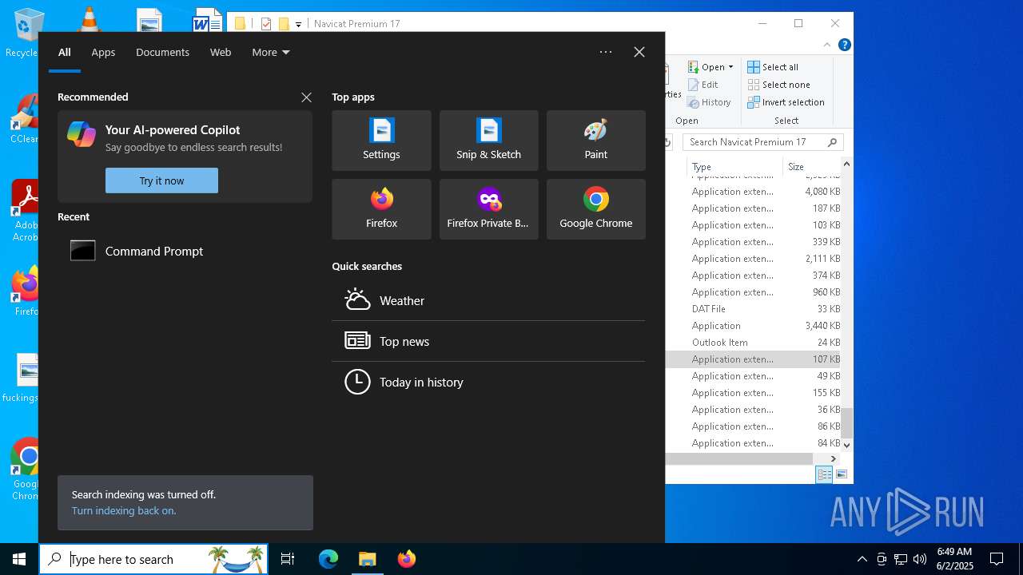Viewport: 1023px width, 575px height.
Task: Click Select none in Explorer ribbon
Action: pyautogui.click(x=778, y=85)
